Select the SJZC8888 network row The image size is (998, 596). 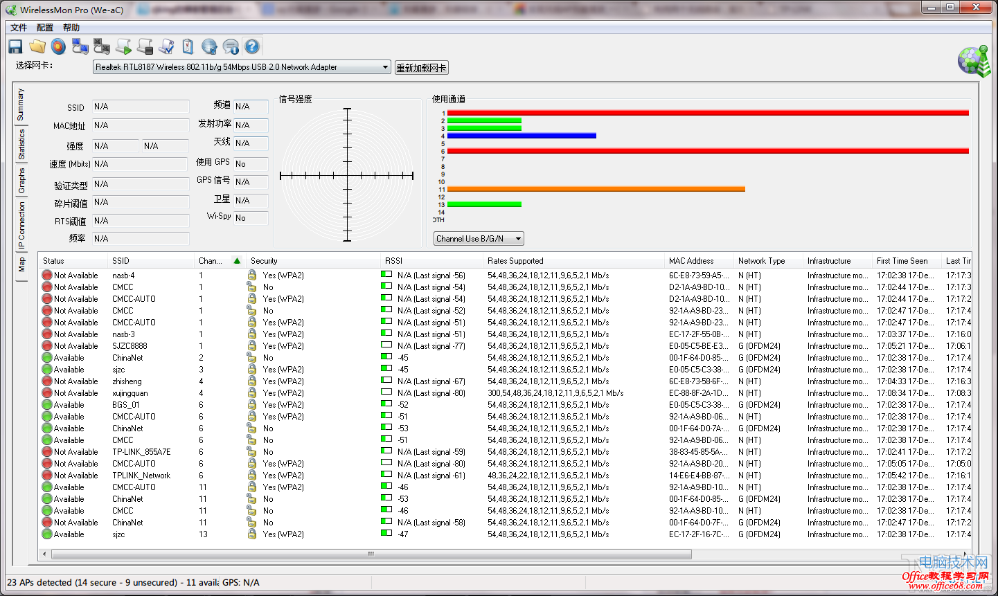tap(130, 346)
